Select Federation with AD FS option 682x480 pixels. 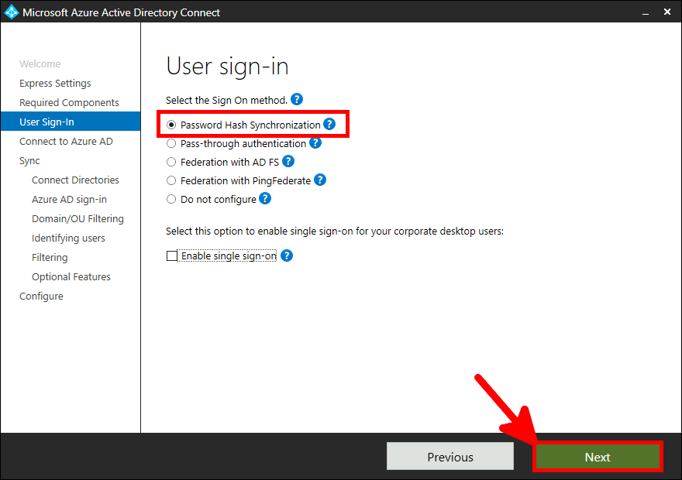tap(171, 162)
